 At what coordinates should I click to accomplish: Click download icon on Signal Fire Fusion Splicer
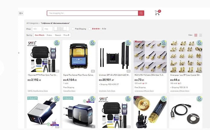point(92,43)
